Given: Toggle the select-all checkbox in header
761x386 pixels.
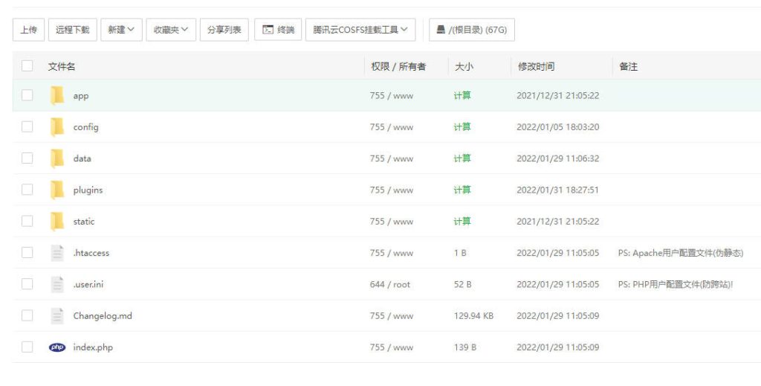Looking at the screenshot, I should point(27,66).
